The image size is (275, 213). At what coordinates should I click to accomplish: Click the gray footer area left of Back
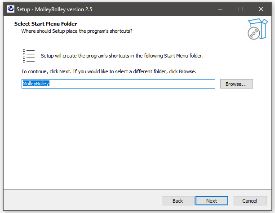(82, 200)
